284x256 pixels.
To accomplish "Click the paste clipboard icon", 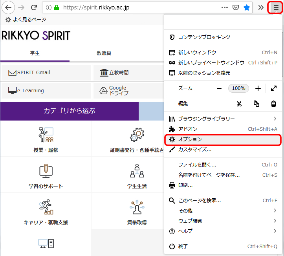I will coord(273,104).
